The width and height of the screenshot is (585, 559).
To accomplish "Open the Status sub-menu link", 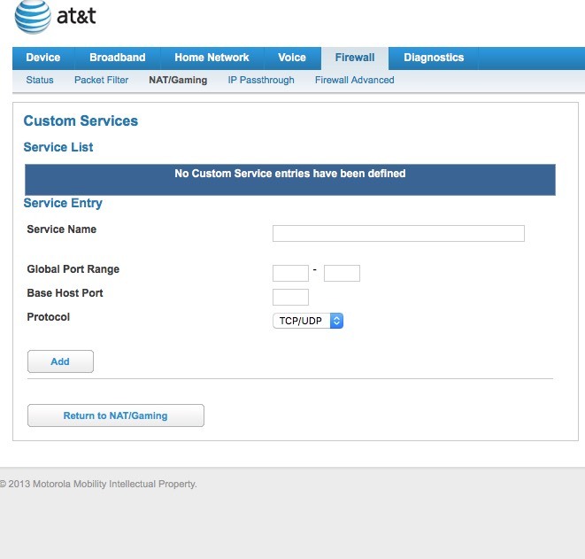I will [x=40, y=80].
